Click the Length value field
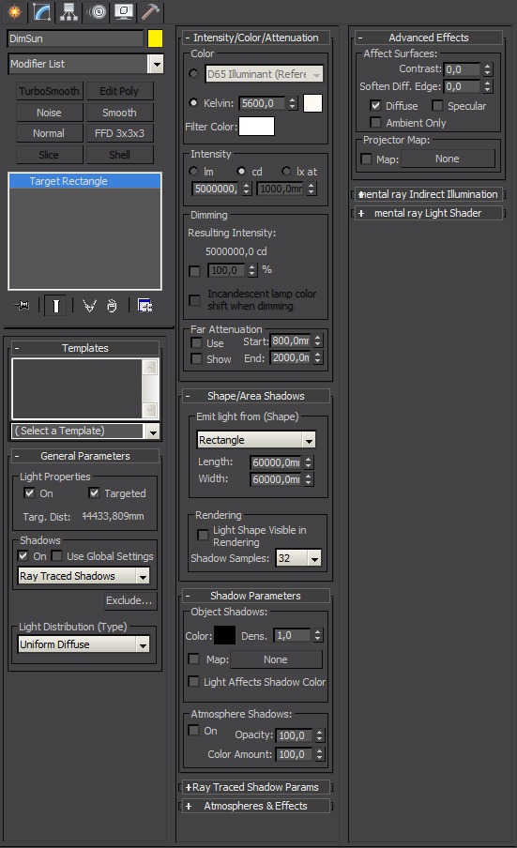This screenshot has height=848, width=517. 276,462
